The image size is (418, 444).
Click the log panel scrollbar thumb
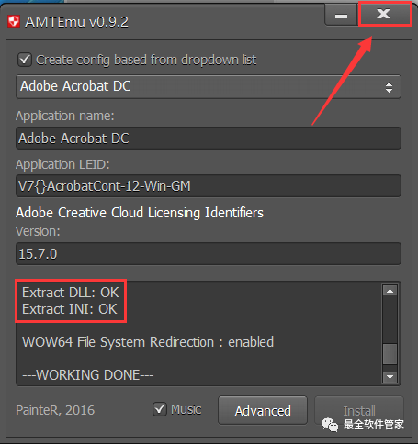coord(390,354)
